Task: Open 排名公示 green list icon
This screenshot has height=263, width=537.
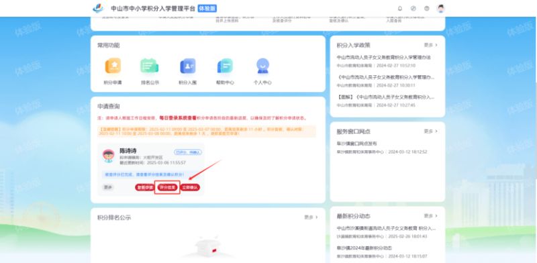Action: tap(150, 66)
